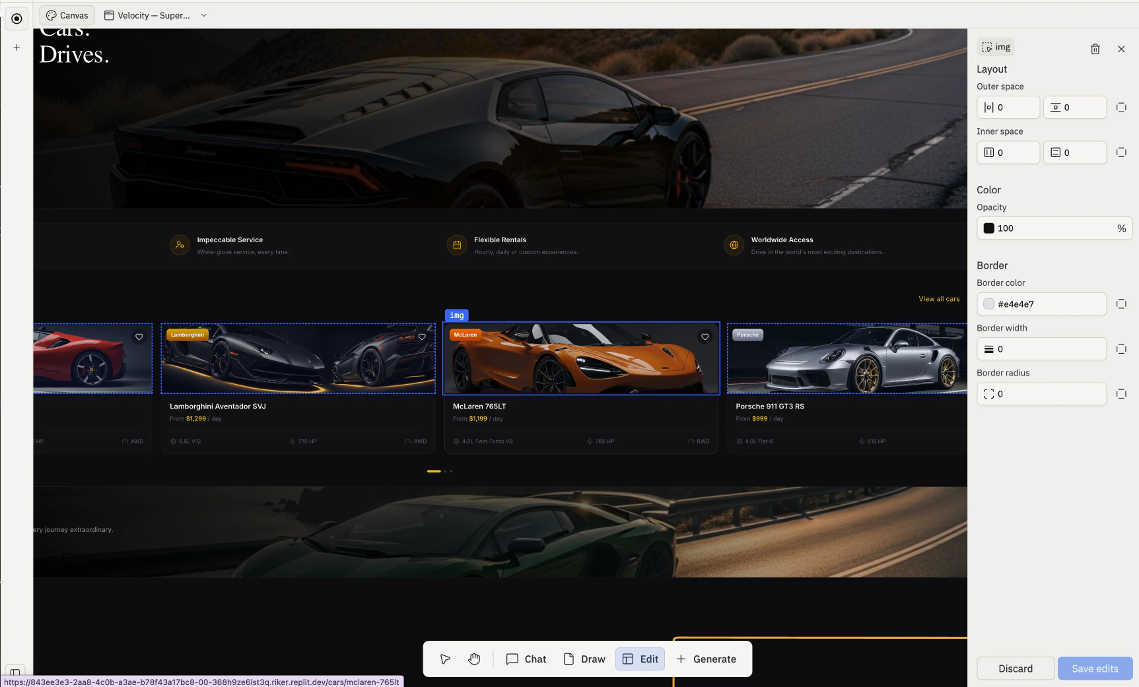This screenshot has height=687, width=1139.
Task: Switch to Draw mode
Action: 584,659
